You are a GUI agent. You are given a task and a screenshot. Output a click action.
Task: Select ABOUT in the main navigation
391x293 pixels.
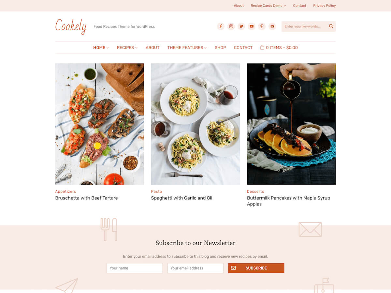click(152, 48)
